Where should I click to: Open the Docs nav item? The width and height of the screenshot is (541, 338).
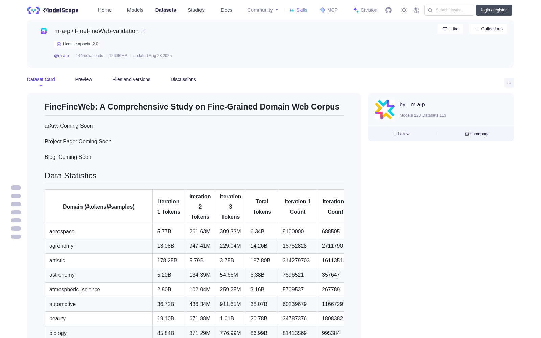(227, 10)
